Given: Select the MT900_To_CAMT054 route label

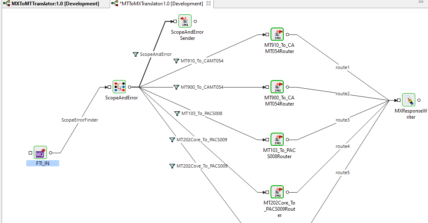Looking at the screenshot, I should tap(202, 87).
